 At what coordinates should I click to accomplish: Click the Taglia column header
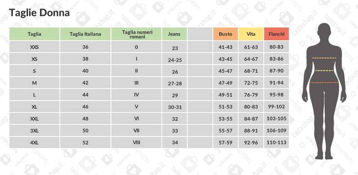point(34,34)
